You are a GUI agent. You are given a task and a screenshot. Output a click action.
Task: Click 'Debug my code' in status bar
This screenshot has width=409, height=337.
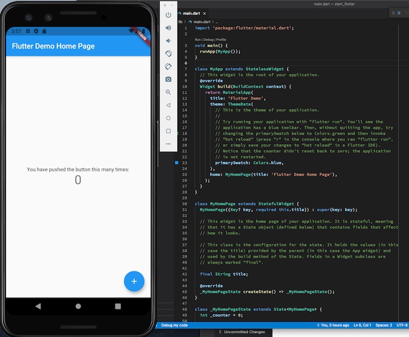pyautogui.click(x=174, y=325)
